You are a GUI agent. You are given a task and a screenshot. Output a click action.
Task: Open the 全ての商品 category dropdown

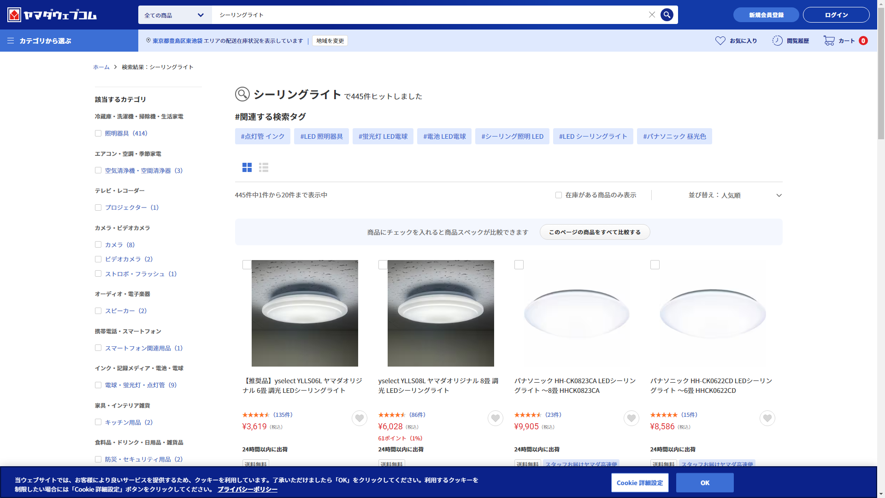(175, 15)
